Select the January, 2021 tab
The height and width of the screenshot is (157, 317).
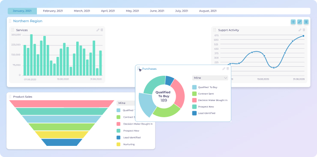(22, 11)
